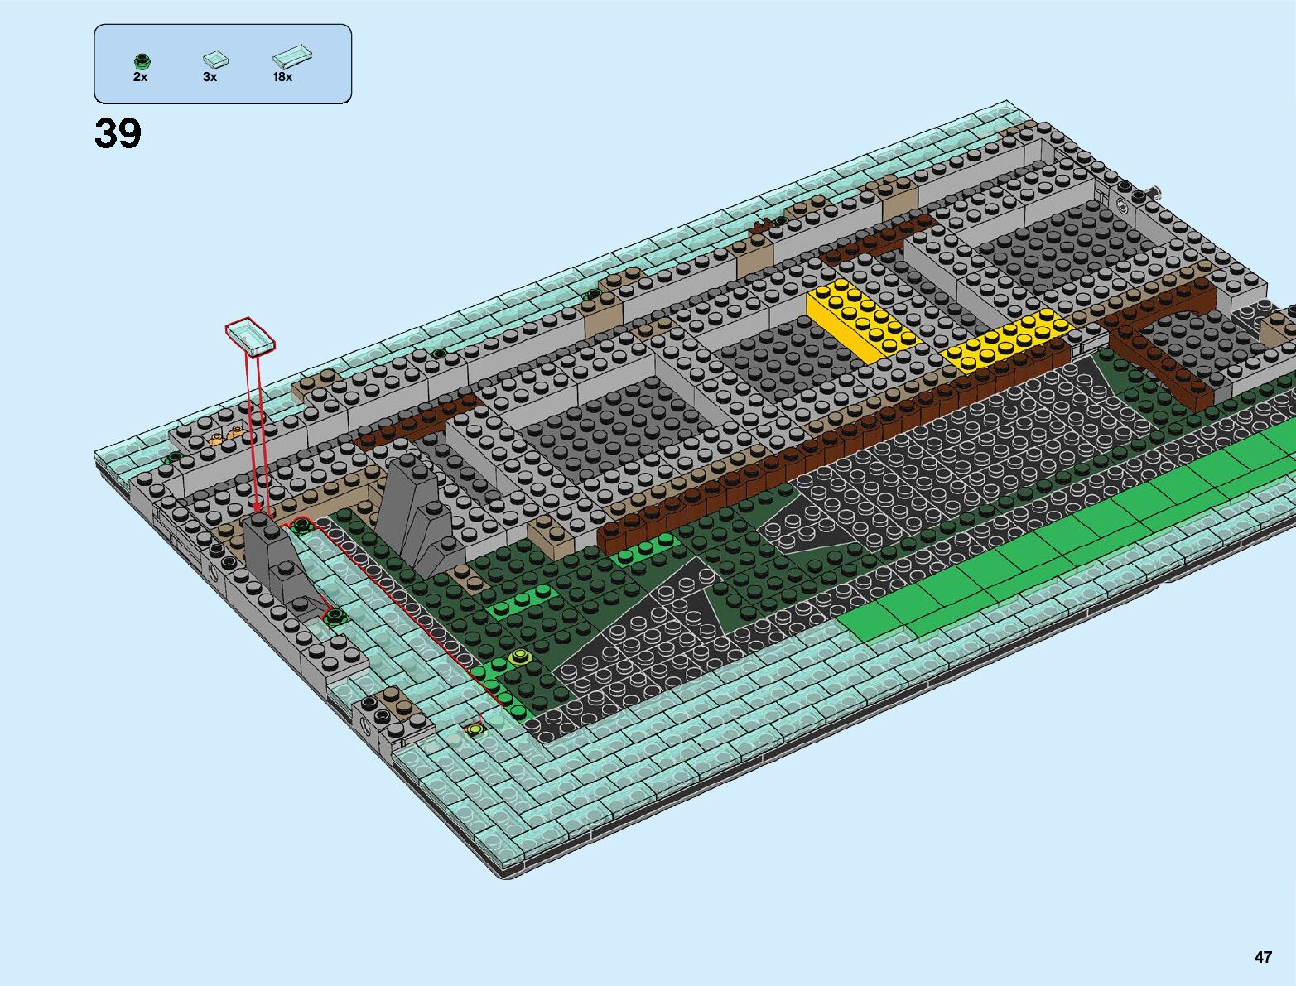Click the green round stud part icon

[142, 60]
